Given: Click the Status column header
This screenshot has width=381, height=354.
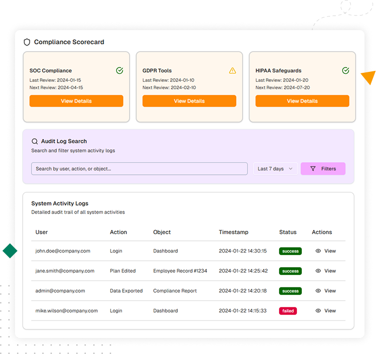Looking at the screenshot, I should (288, 232).
